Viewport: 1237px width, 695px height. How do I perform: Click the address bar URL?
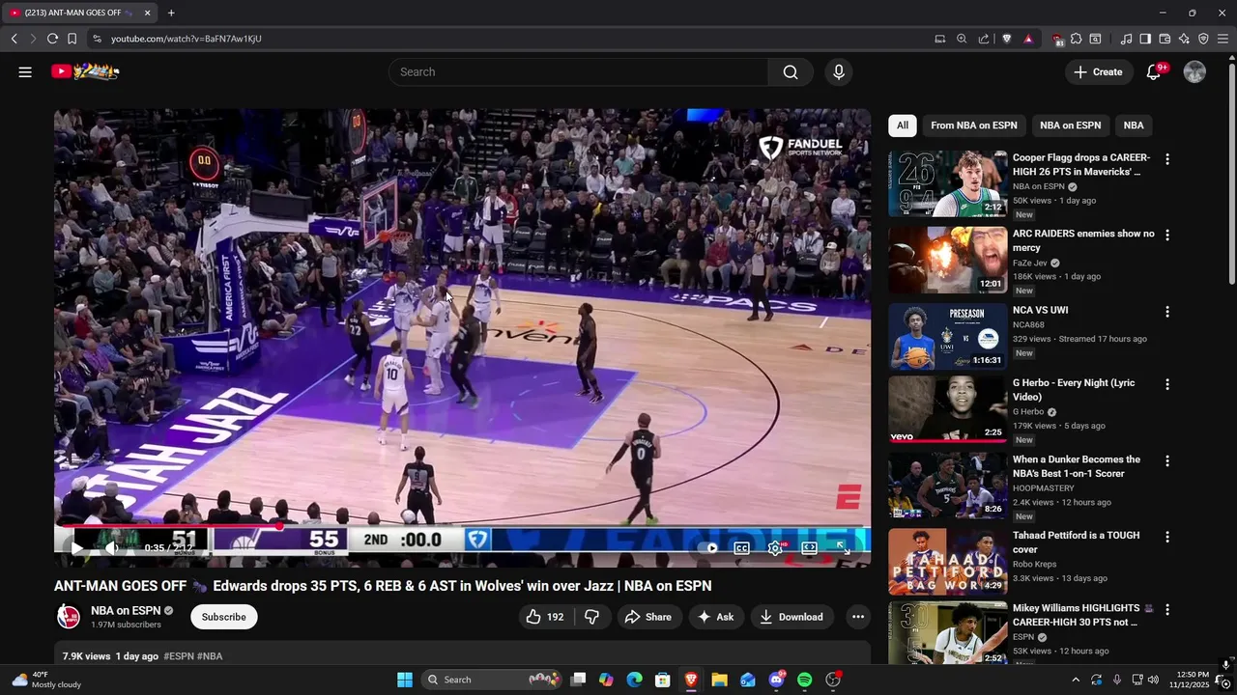click(x=186, y=39)
